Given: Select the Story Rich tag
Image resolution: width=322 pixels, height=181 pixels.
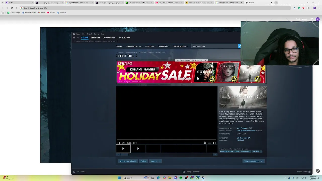Looking at the screenshot, I should (255, 151).
